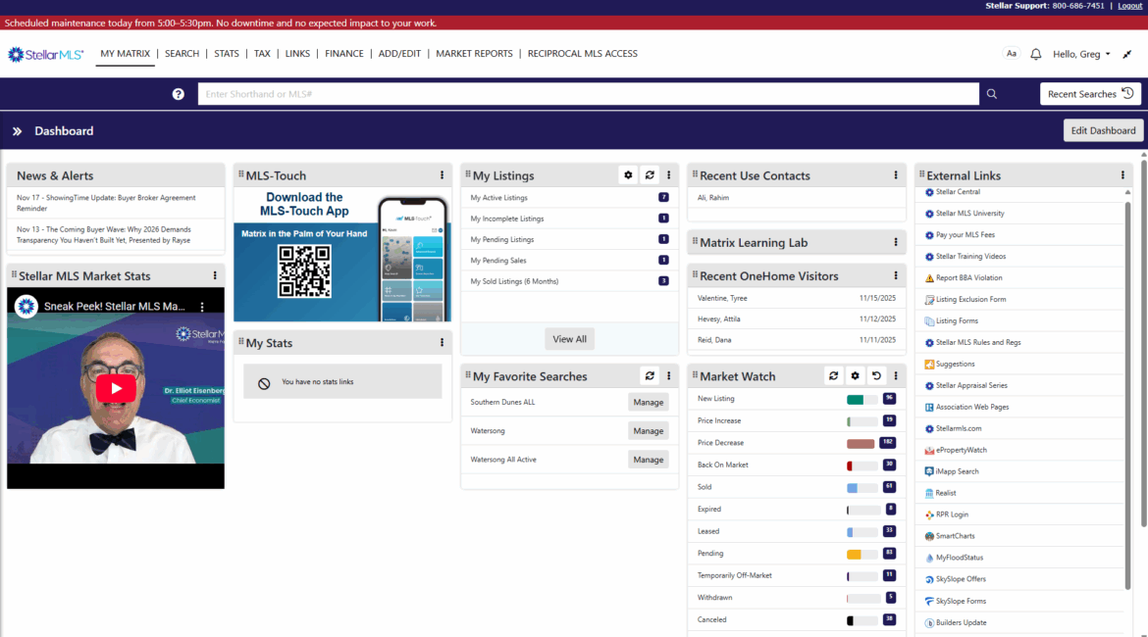This screenshot has width=1148, height=637.
Task: Click Manage for Watersong search
Action: point(648,431)
